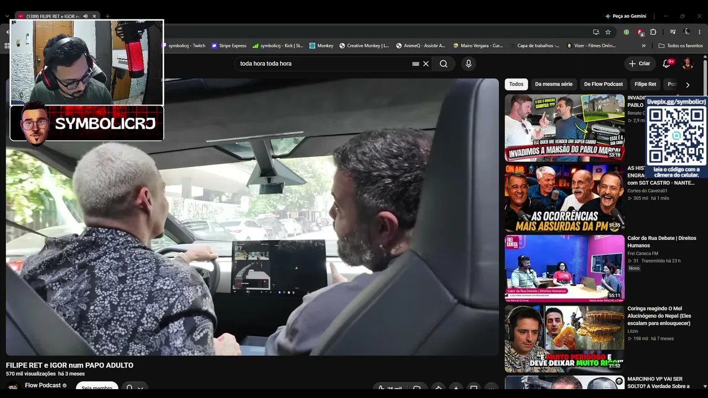
Task: Open the tab search dropdown arrow
Action: click(7, 16)
